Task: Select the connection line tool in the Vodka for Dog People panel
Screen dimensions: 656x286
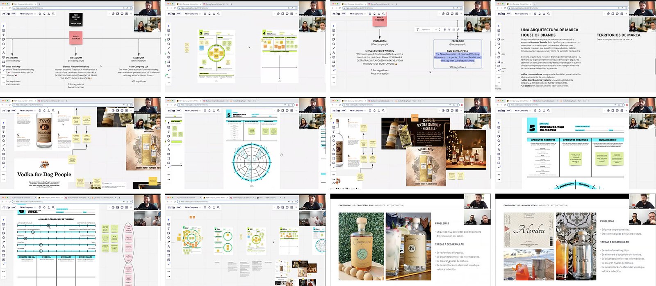Action: [x=4, y=145]
